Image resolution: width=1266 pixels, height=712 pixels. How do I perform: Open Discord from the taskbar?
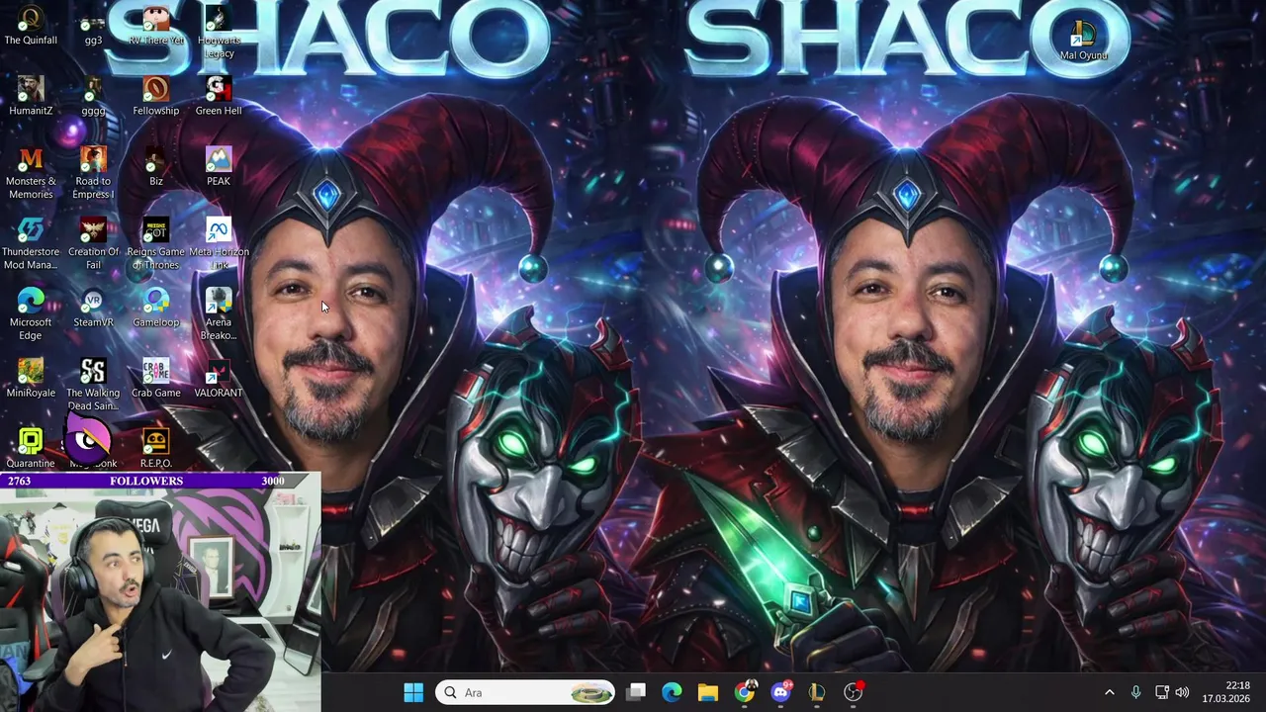780,692
